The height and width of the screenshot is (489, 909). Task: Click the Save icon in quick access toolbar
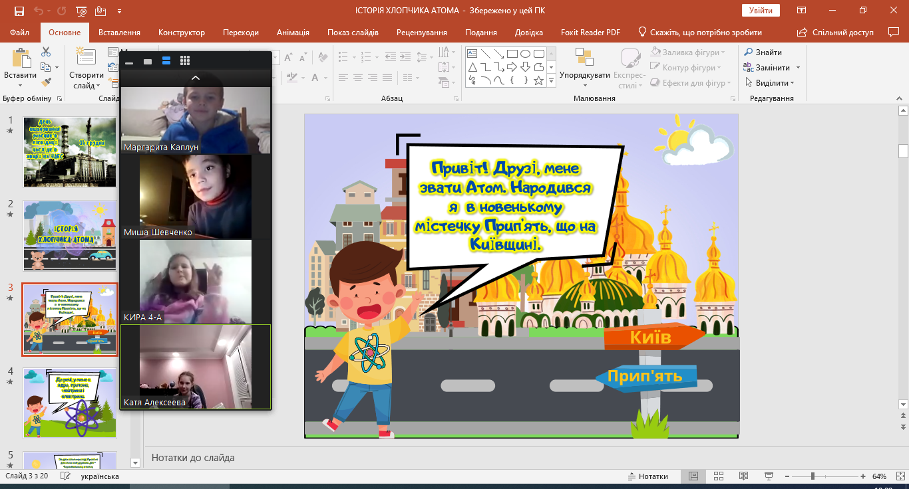coord(19,11)
